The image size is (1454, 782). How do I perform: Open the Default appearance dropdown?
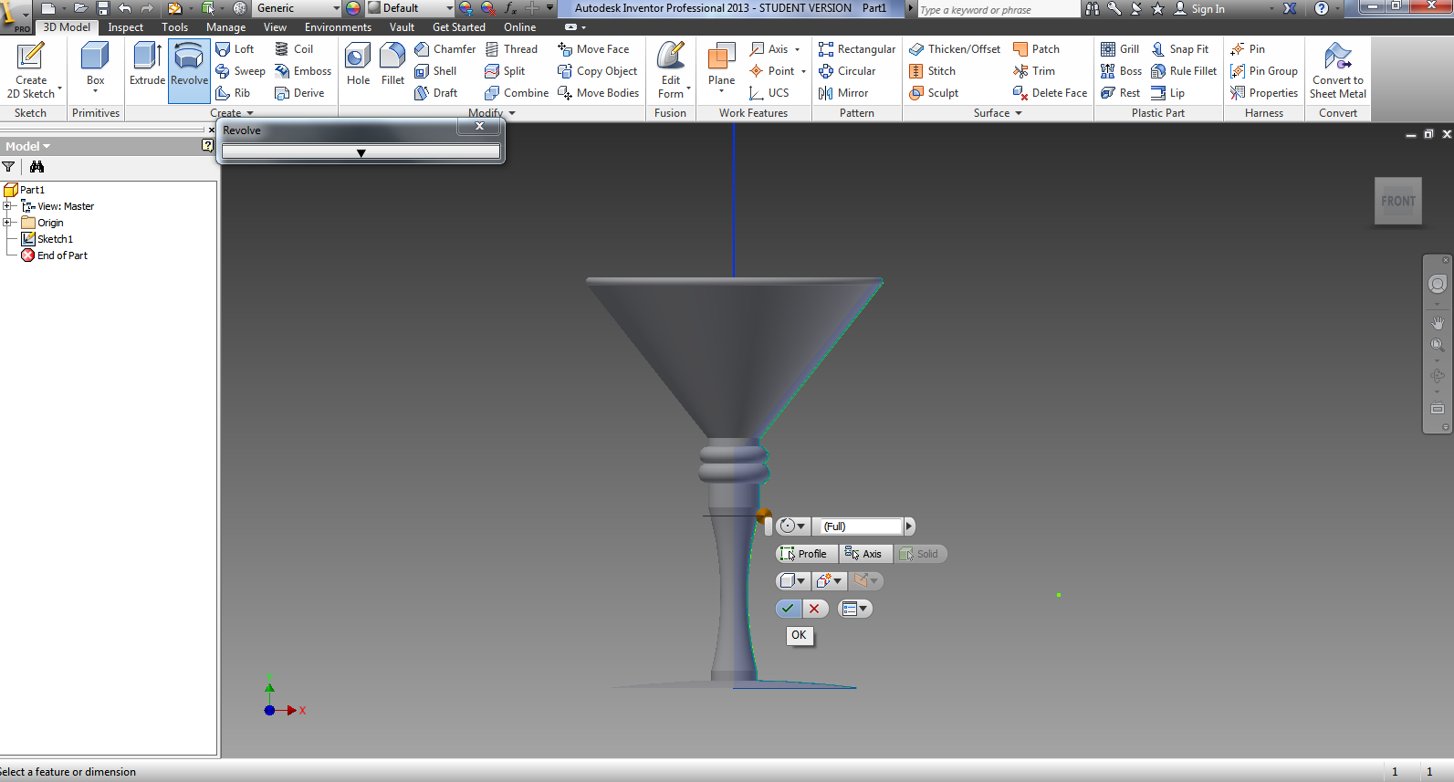(x=449, y=8)
